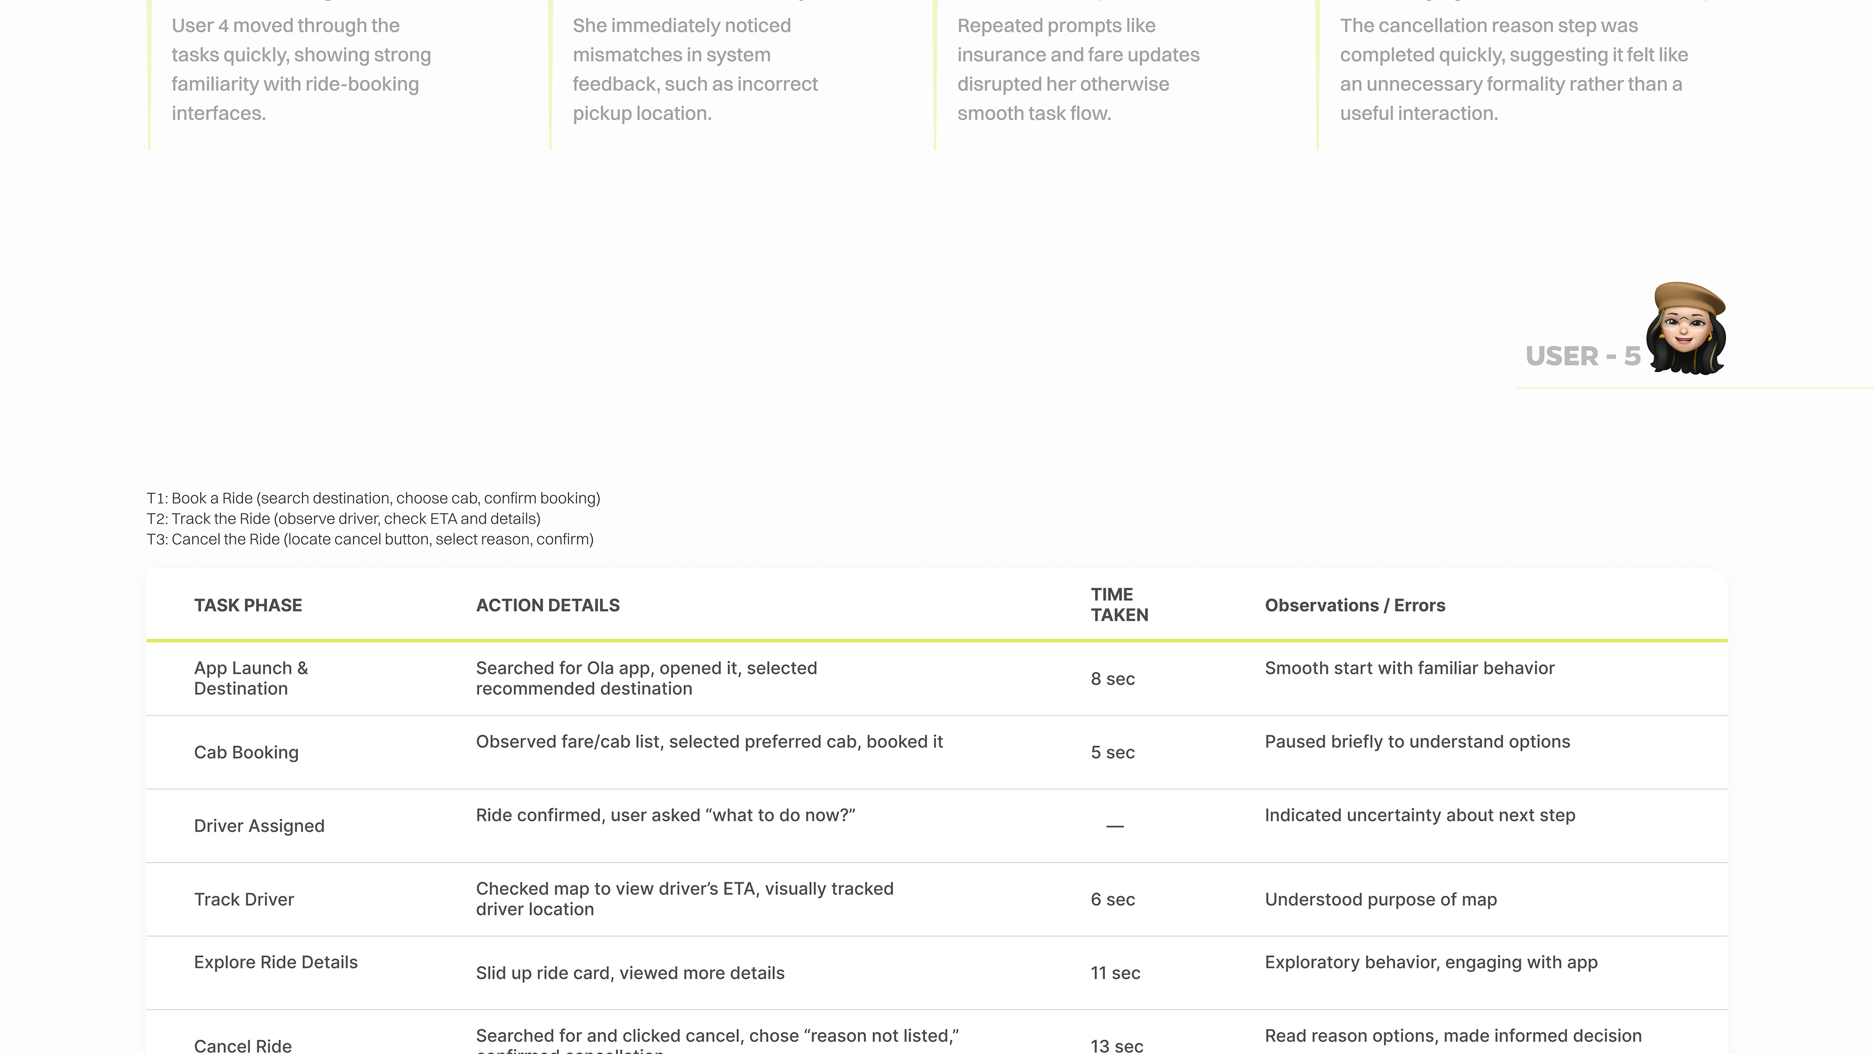Click the Observations / Errors column header
This screenshot has width=1874, height=1054.
pos(1355,605)
